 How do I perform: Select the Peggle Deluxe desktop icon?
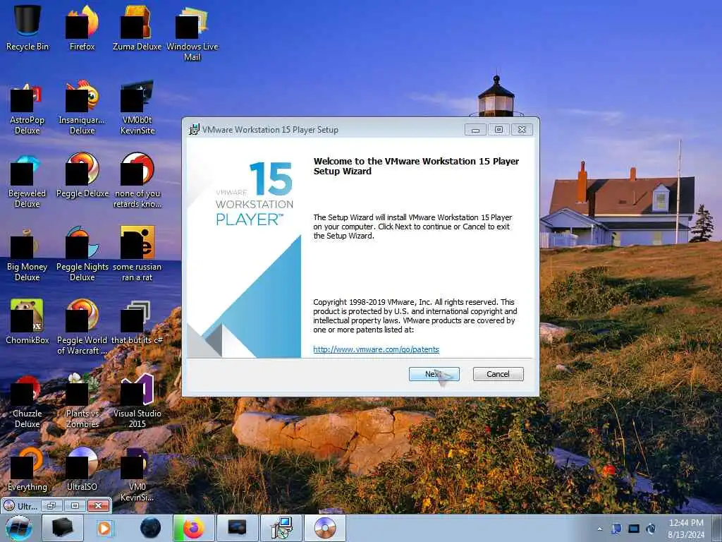click(x=82, y=176)
